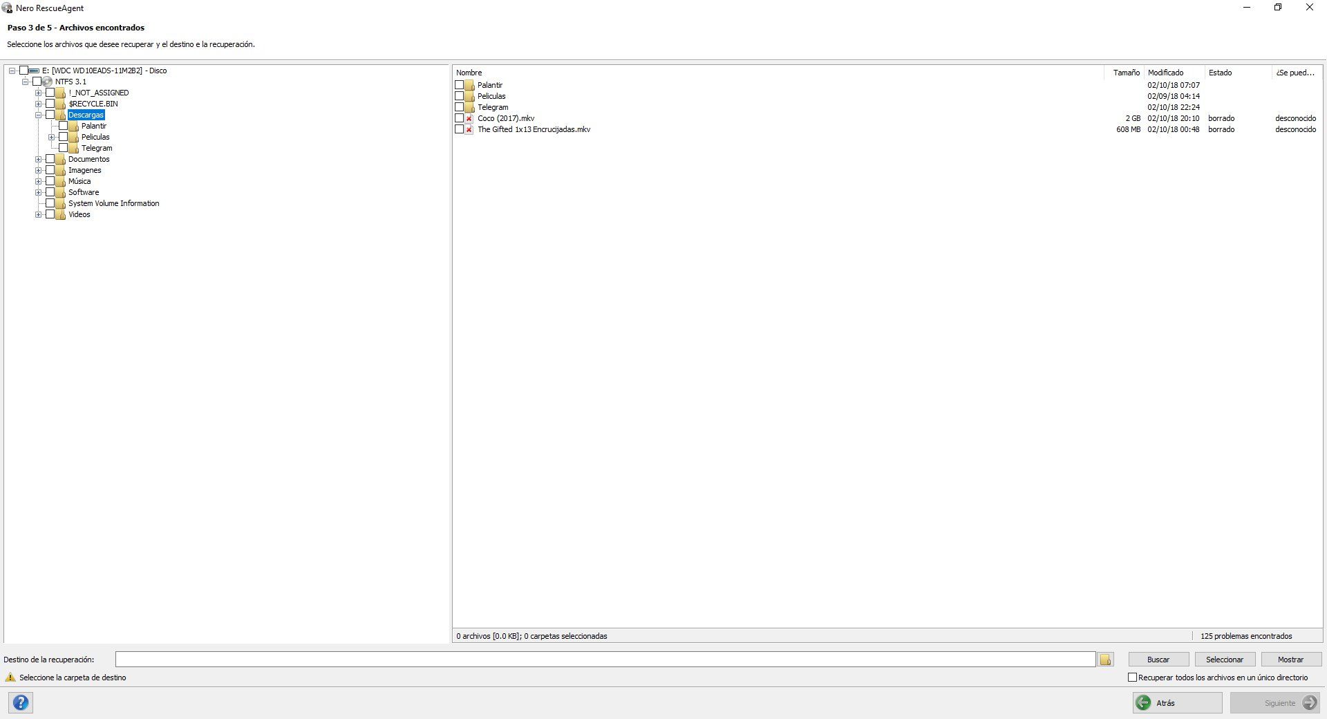Check the Videos tree checkbox

point(50,214)
